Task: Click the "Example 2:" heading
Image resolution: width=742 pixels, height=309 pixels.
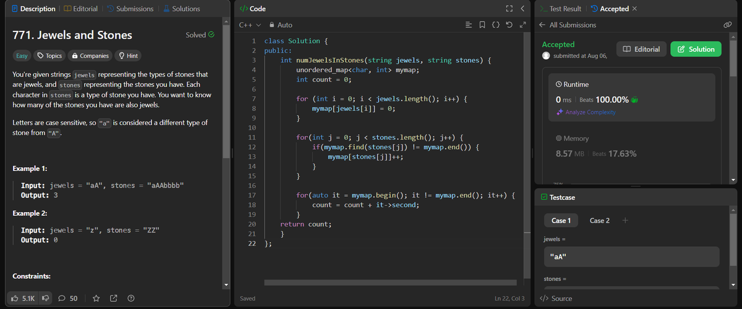Action: pos(30,213)
